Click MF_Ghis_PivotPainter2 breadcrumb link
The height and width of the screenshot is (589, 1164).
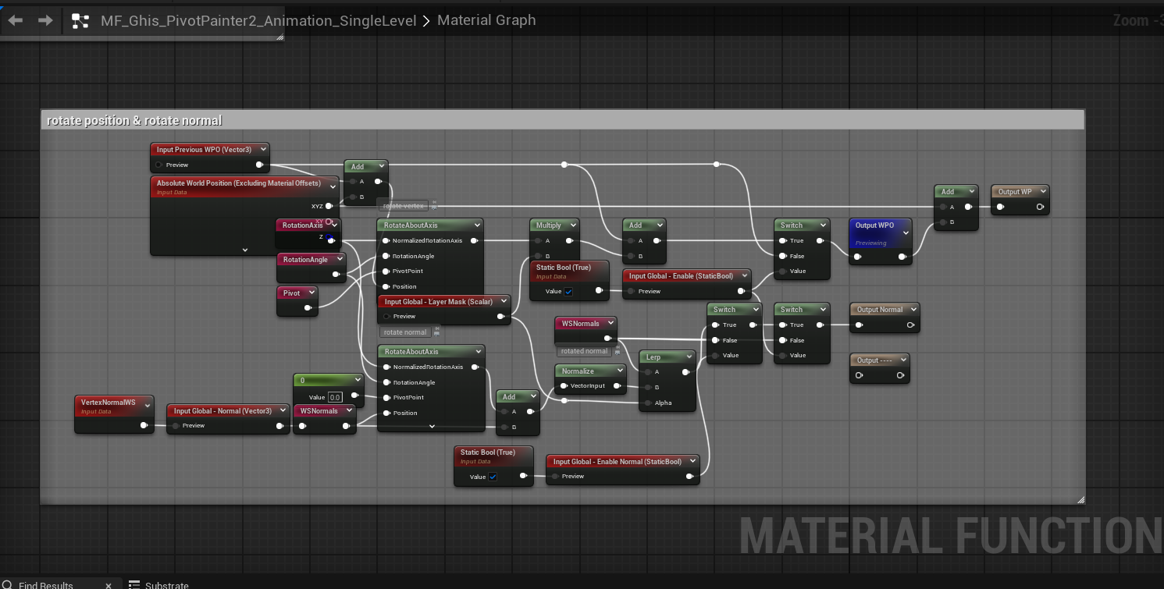pos(258,20)
